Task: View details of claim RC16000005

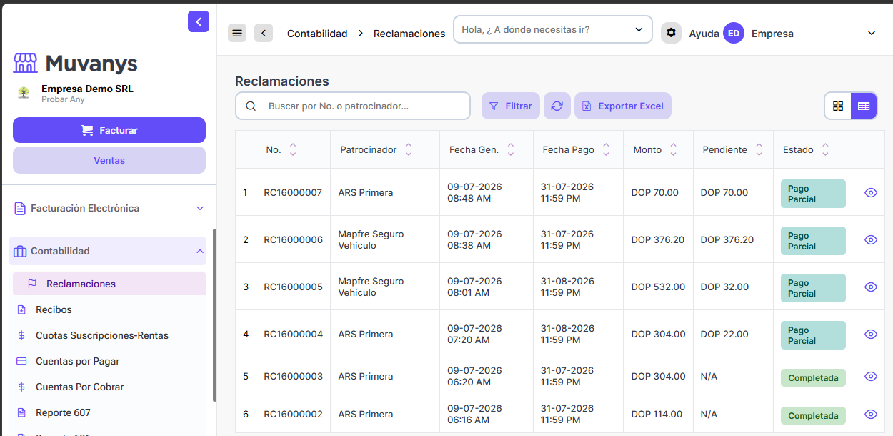Action: tap(870, 287)
